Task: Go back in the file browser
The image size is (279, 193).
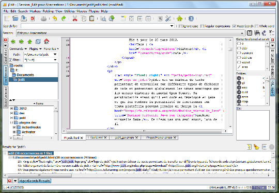Action: point(13,42)
